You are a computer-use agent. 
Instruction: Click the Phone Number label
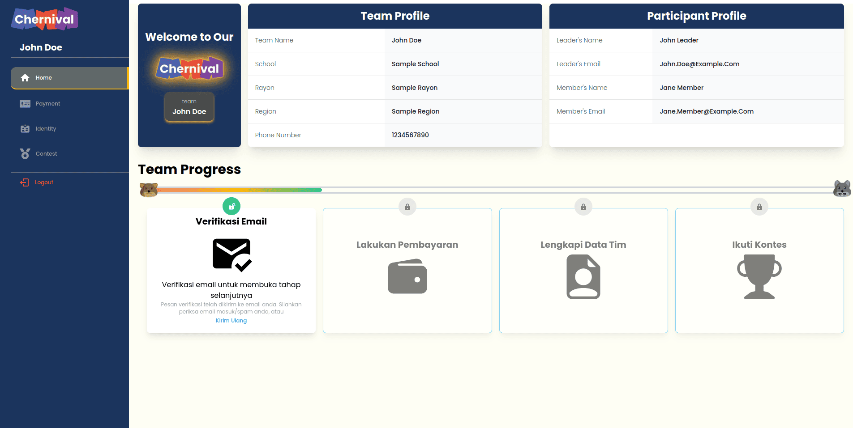pos(278,135)
